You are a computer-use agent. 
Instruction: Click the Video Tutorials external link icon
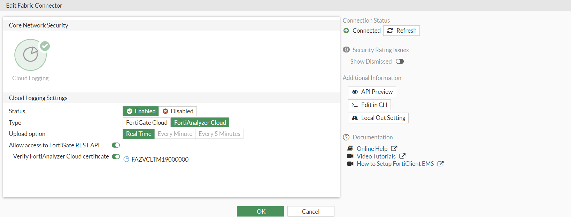(x=402, y=156)
